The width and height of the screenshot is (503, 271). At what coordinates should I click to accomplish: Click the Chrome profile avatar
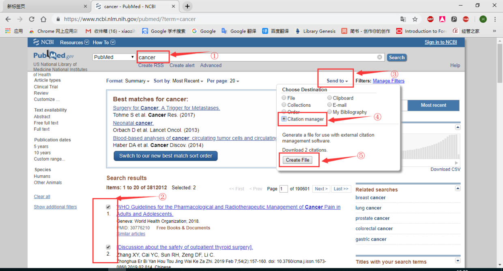(x=483, y=19)
